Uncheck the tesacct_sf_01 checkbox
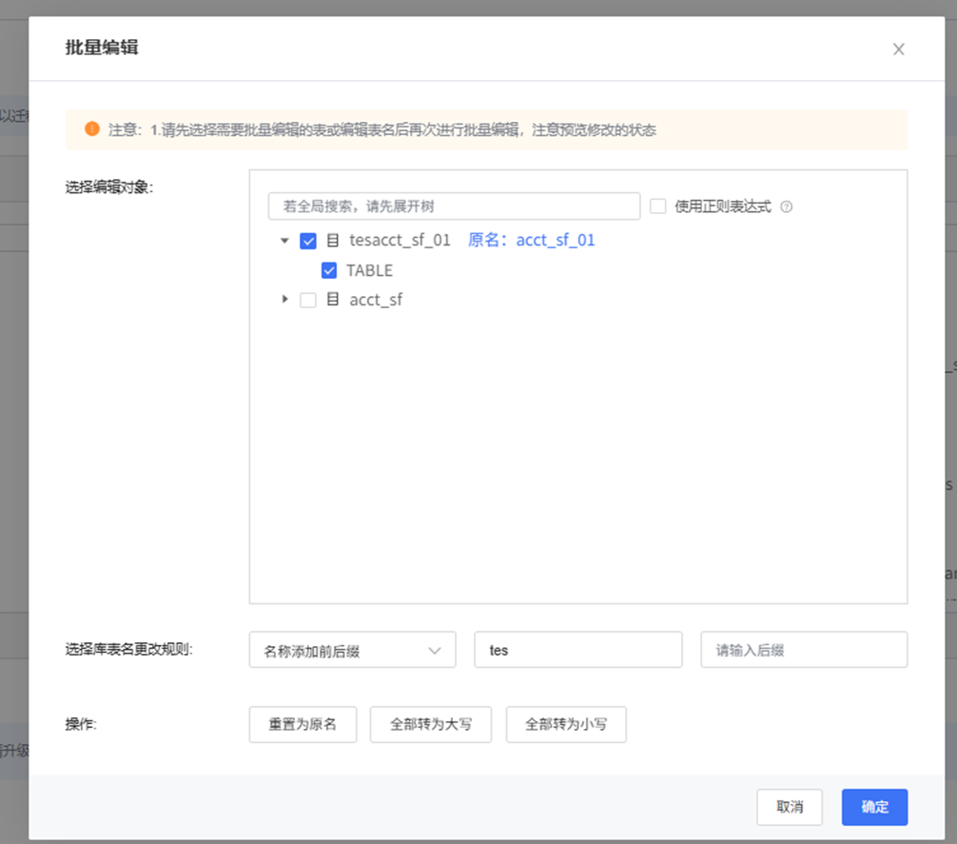This screenshot has width=957, height=844. tap(308, 241)
